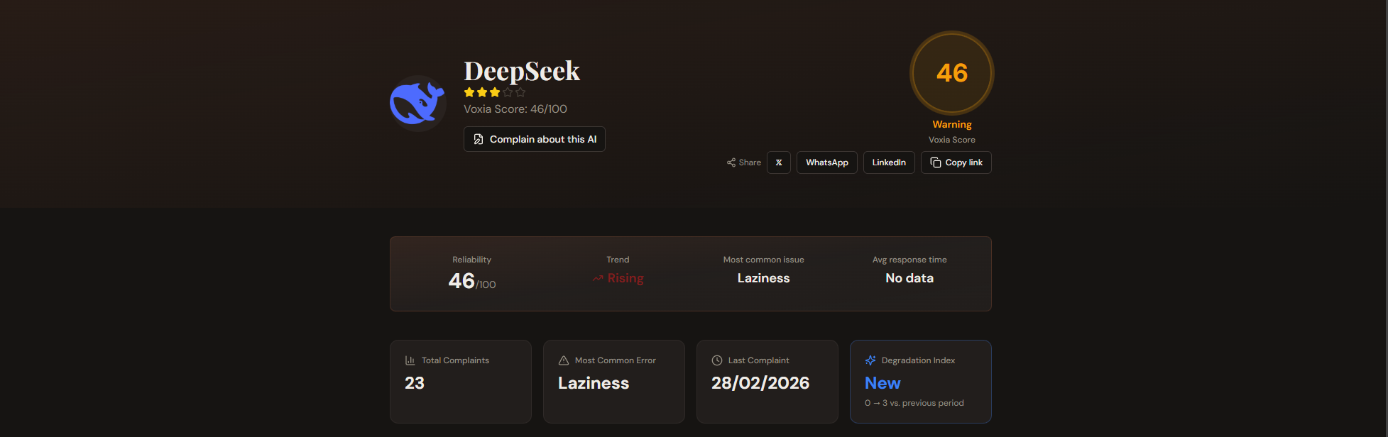The height and width of the screenshot is (437, 1388).
Task: Click the star rating under DeepSeek
Action: [495, 92]
